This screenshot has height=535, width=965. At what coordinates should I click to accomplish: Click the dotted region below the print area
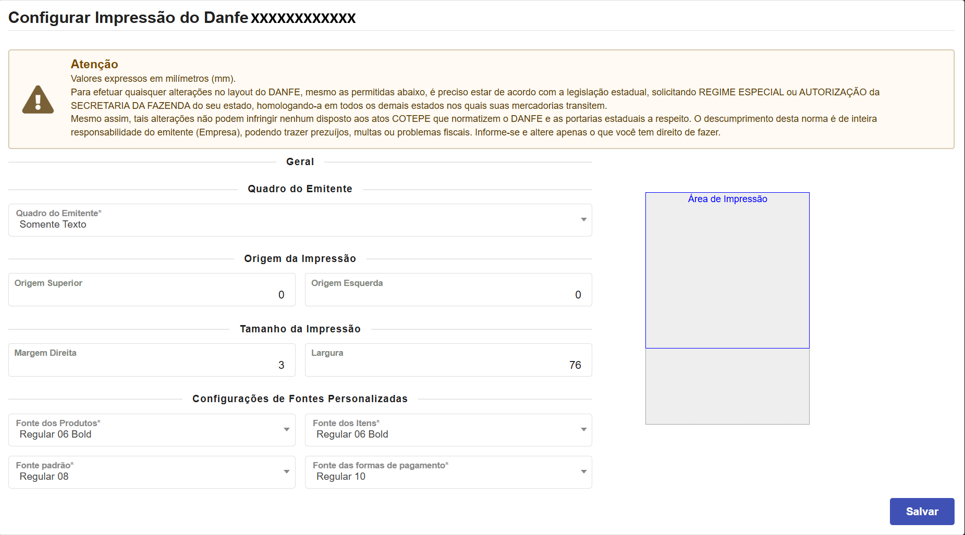727,386
